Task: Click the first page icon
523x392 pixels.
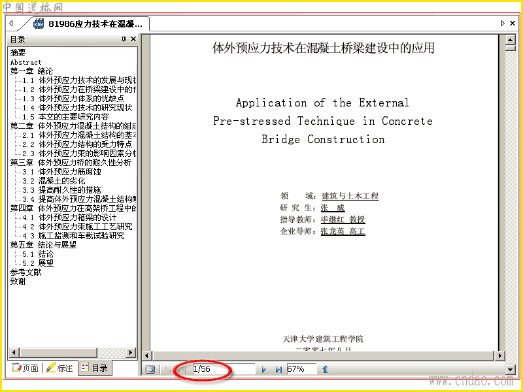Action: [169, 369]
